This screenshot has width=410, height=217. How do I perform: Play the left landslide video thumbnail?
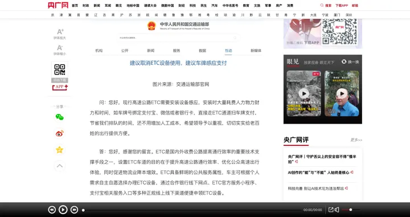coord(304,93)
